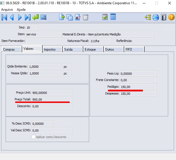The width and height of the screenshot is (176, 160).
Task: Click the Frete Constante field
Action: click(138, 80)
